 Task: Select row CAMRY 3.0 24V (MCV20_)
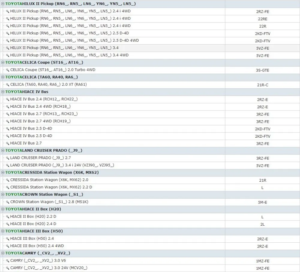tap(150, 268)
